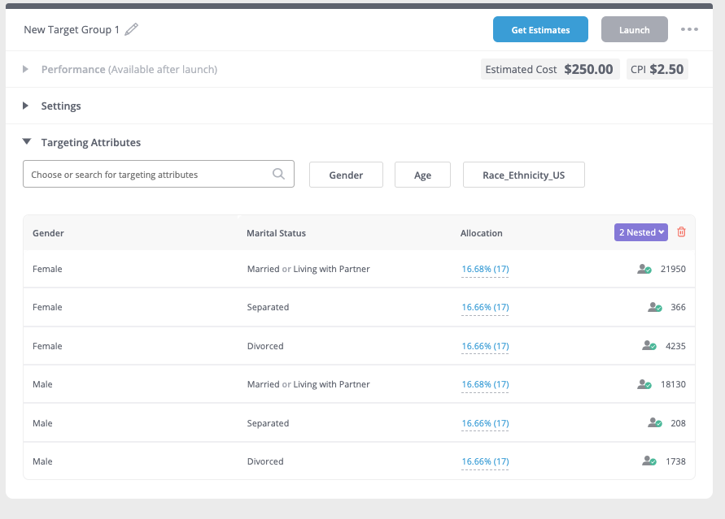Focus the targeting attributes search field
Screen dimensions: 725x519
pos(159,174)
